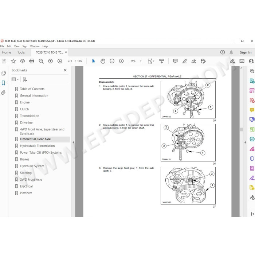Image resolution: width=255 pixels, height=255 pixels.
Task: Open the Attachments paperclip panel
Action: click(x=3, y=93)
